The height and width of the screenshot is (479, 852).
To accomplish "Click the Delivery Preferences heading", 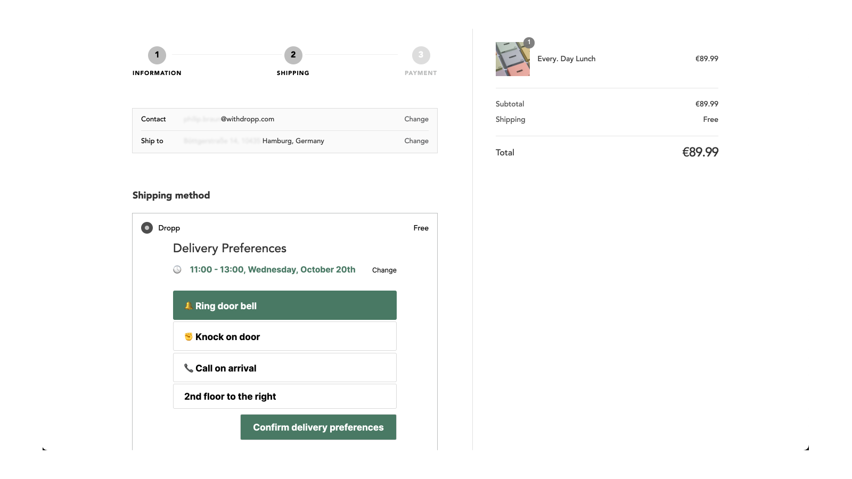I will click(230, 249).
